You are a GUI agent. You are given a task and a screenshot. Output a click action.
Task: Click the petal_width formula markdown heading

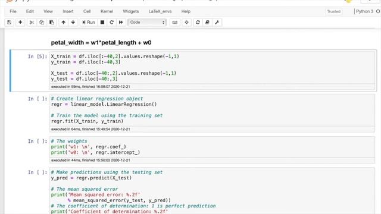[x=101, y=43]
